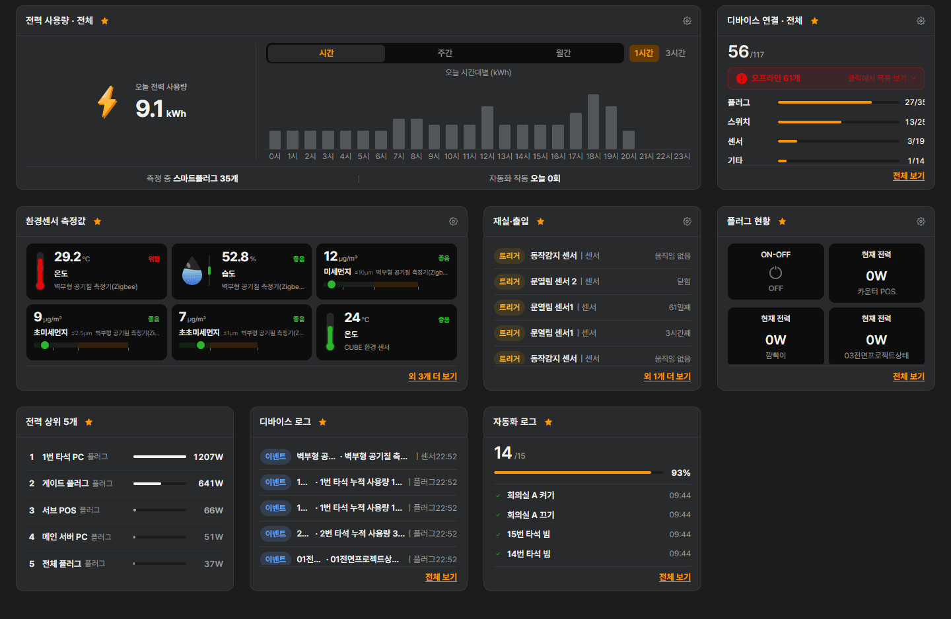This screenshot has width=951, height=619.
Task: Click the 15번 타석 빔 log entry
Action: [x=592, y=535]
